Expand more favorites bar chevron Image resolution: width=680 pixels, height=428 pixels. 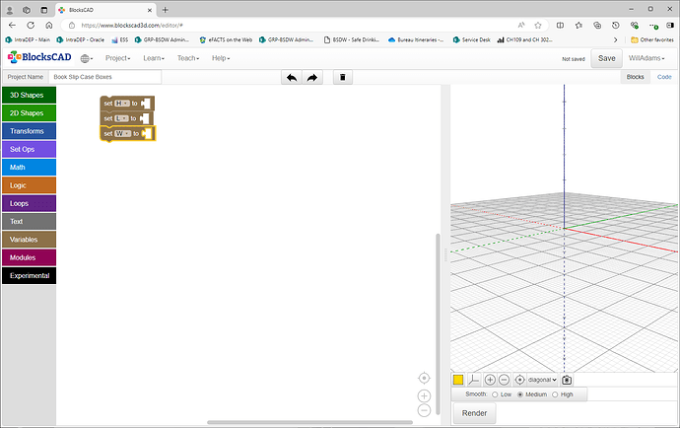(x=615, y=39)
